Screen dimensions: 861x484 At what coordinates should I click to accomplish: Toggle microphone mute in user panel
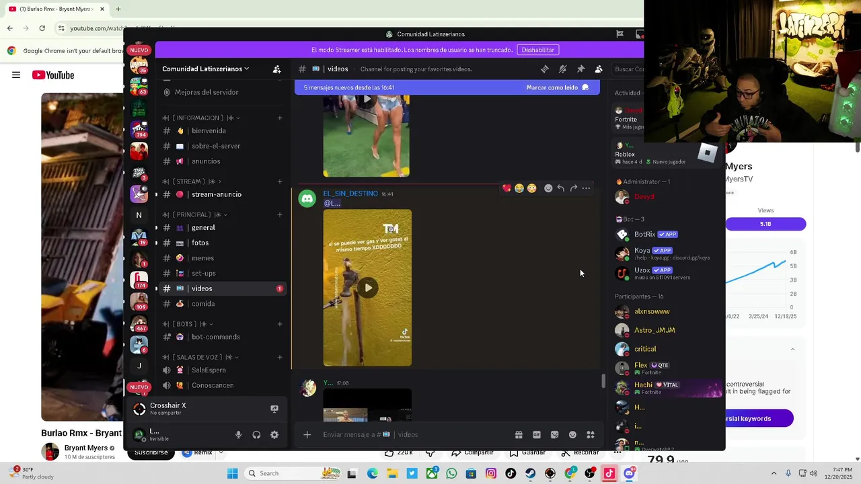pos(238,435)
